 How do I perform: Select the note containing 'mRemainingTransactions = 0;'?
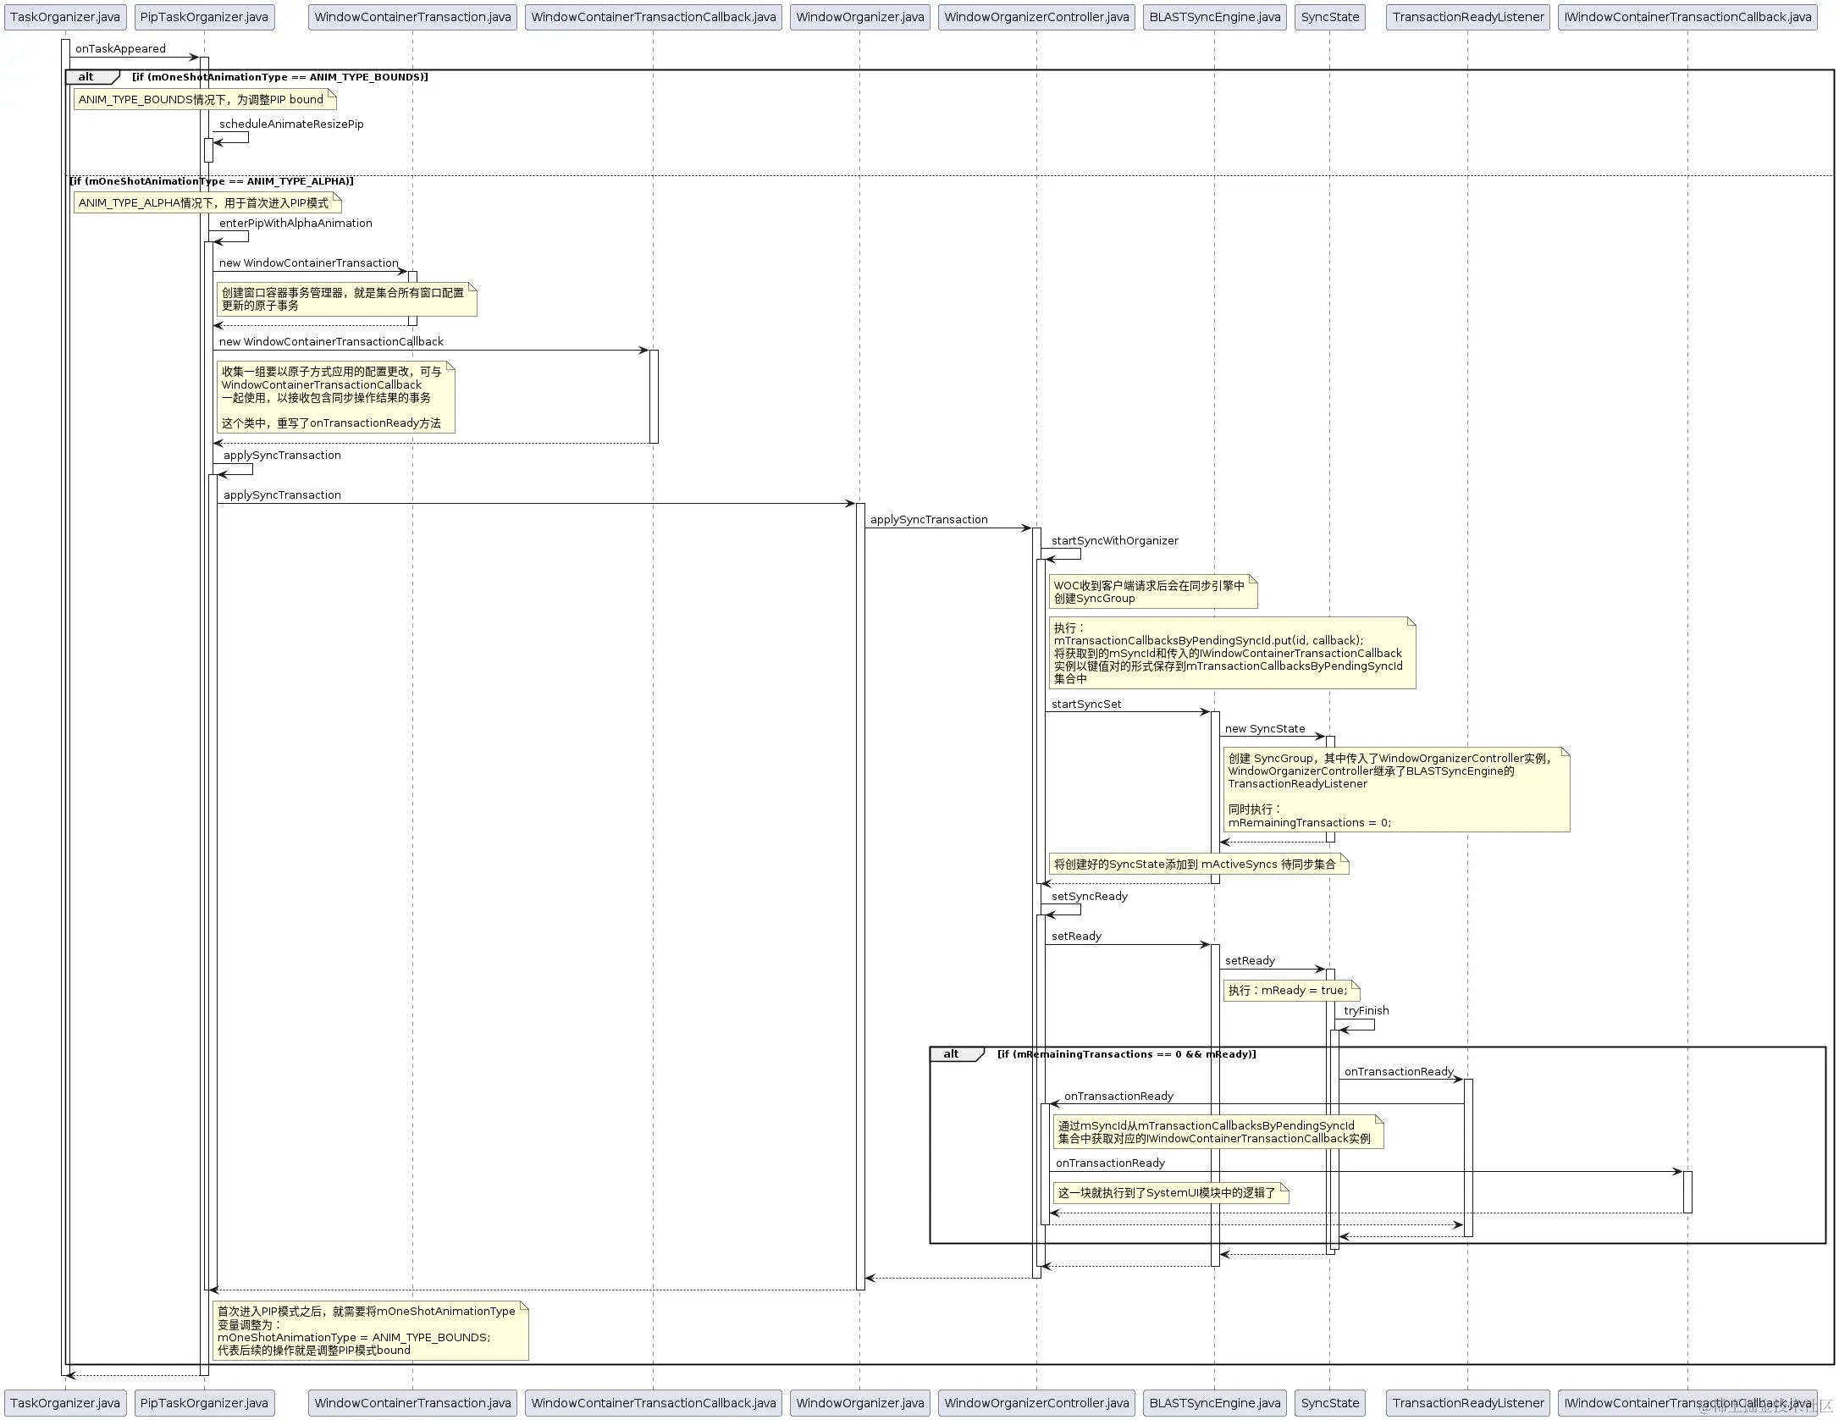[x=1396, y=790]
